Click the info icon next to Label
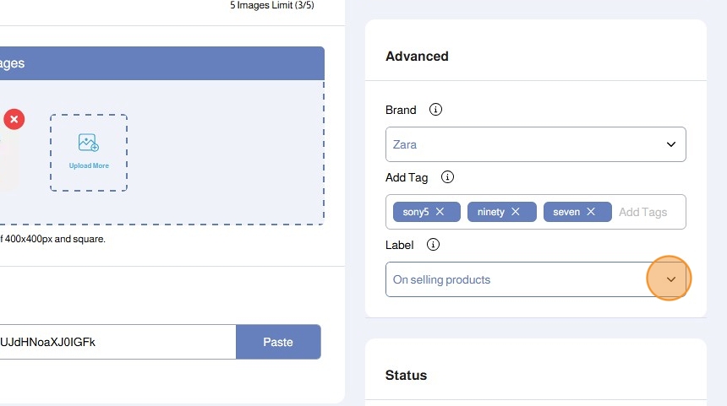This screenshot has height=406, width=727. (x=433, y=245)
